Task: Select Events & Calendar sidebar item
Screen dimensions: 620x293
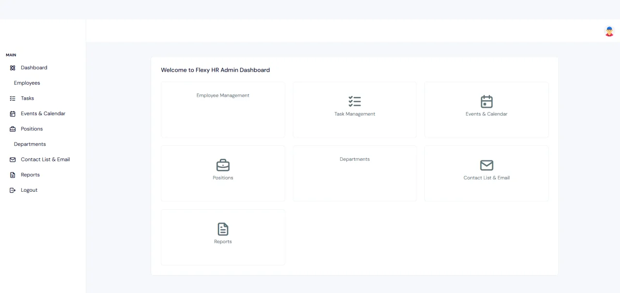Action: (43, 114)
